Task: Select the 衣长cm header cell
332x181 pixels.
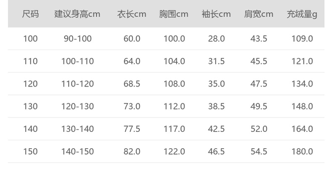Action: coord(132,14)
